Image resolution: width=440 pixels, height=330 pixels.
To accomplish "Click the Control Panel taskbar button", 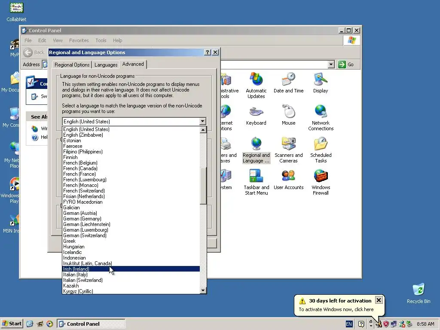I will 91,324.
